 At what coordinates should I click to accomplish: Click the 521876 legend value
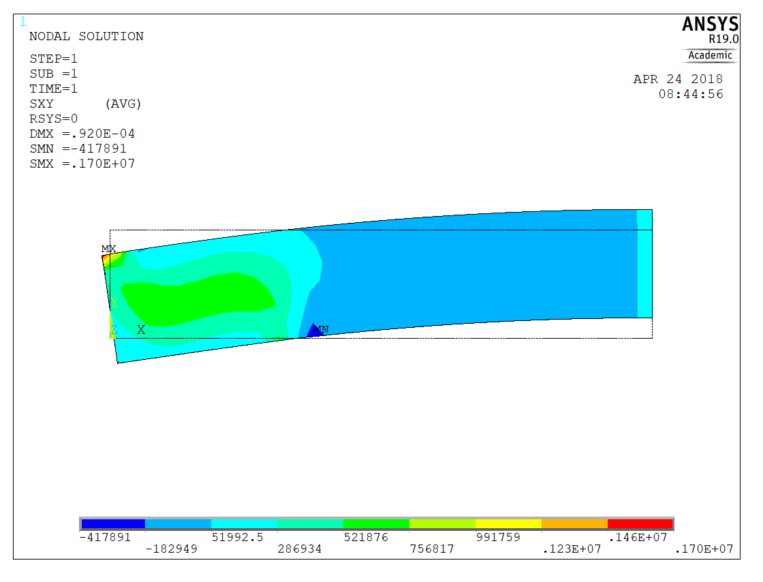tap(366, 537)
